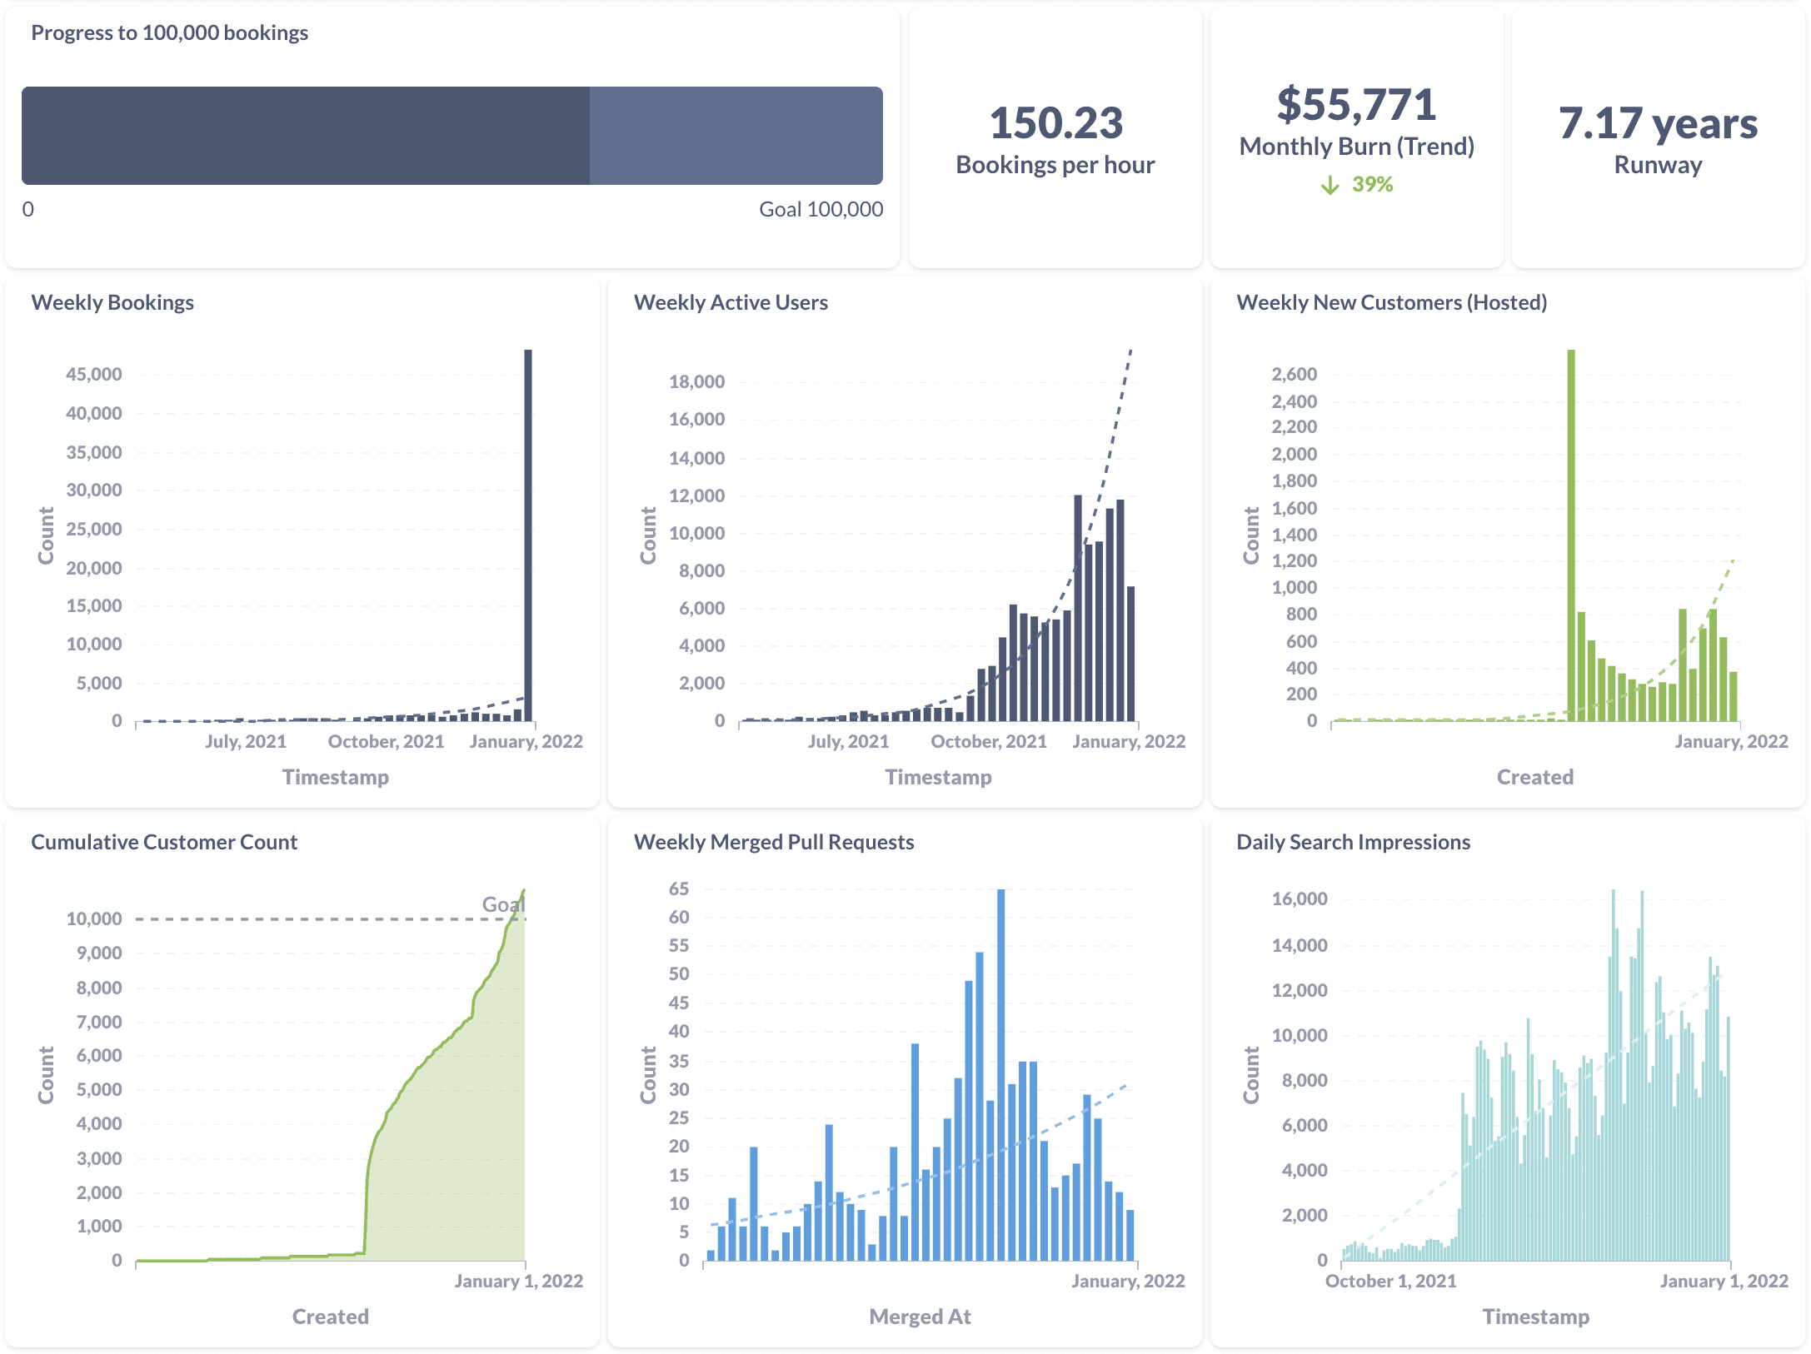Click the Merged At axis label
This screenshot has width=1811, height=1354.
click(920, 1317)
